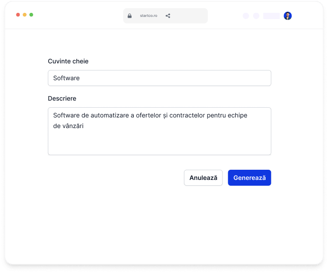The width and height of the screenshot is (328, 273).
Task: Click the green maximize window dot
Action: [31, 15]
